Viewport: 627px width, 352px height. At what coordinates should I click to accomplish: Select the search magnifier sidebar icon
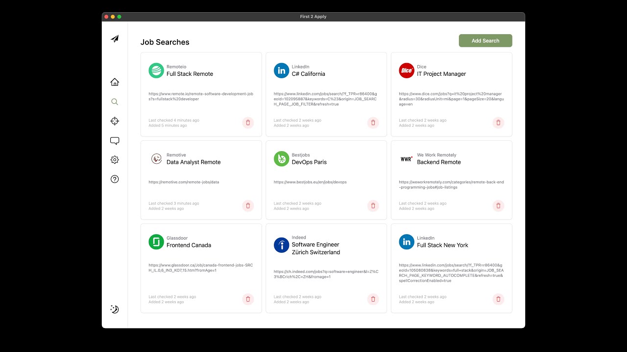[x=115, y=102]
